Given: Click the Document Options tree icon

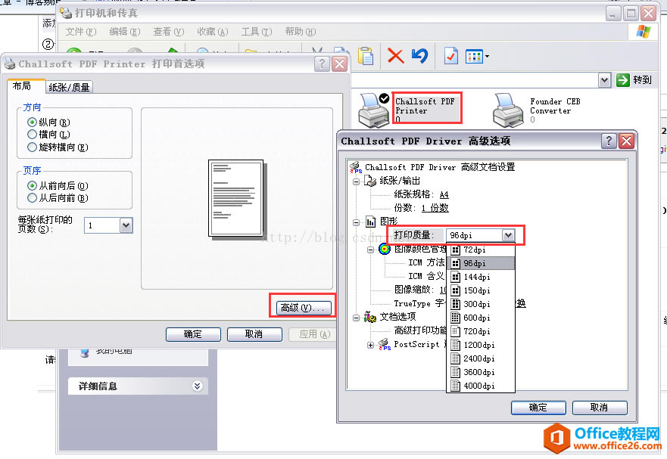Looking at the screenshot, I should coord(369,317).
